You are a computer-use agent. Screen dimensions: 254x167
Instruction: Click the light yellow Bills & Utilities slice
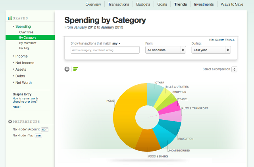163,98
